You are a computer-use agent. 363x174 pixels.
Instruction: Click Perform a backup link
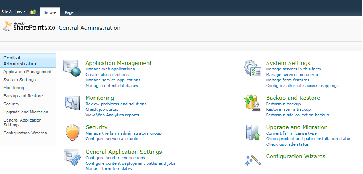click(x=283, y=104)
